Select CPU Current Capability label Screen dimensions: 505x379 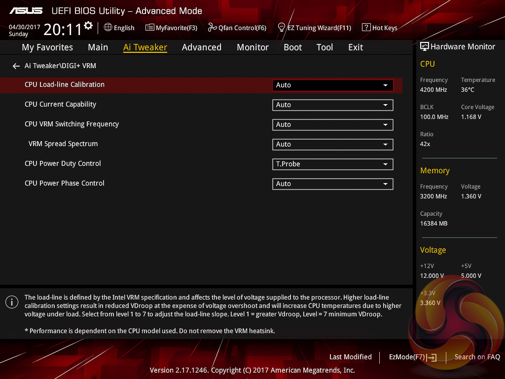(x=60, y=105)
